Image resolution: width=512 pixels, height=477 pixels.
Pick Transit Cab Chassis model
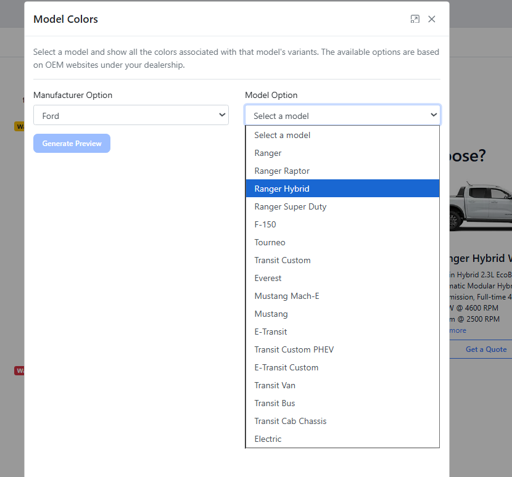(291, 421)
